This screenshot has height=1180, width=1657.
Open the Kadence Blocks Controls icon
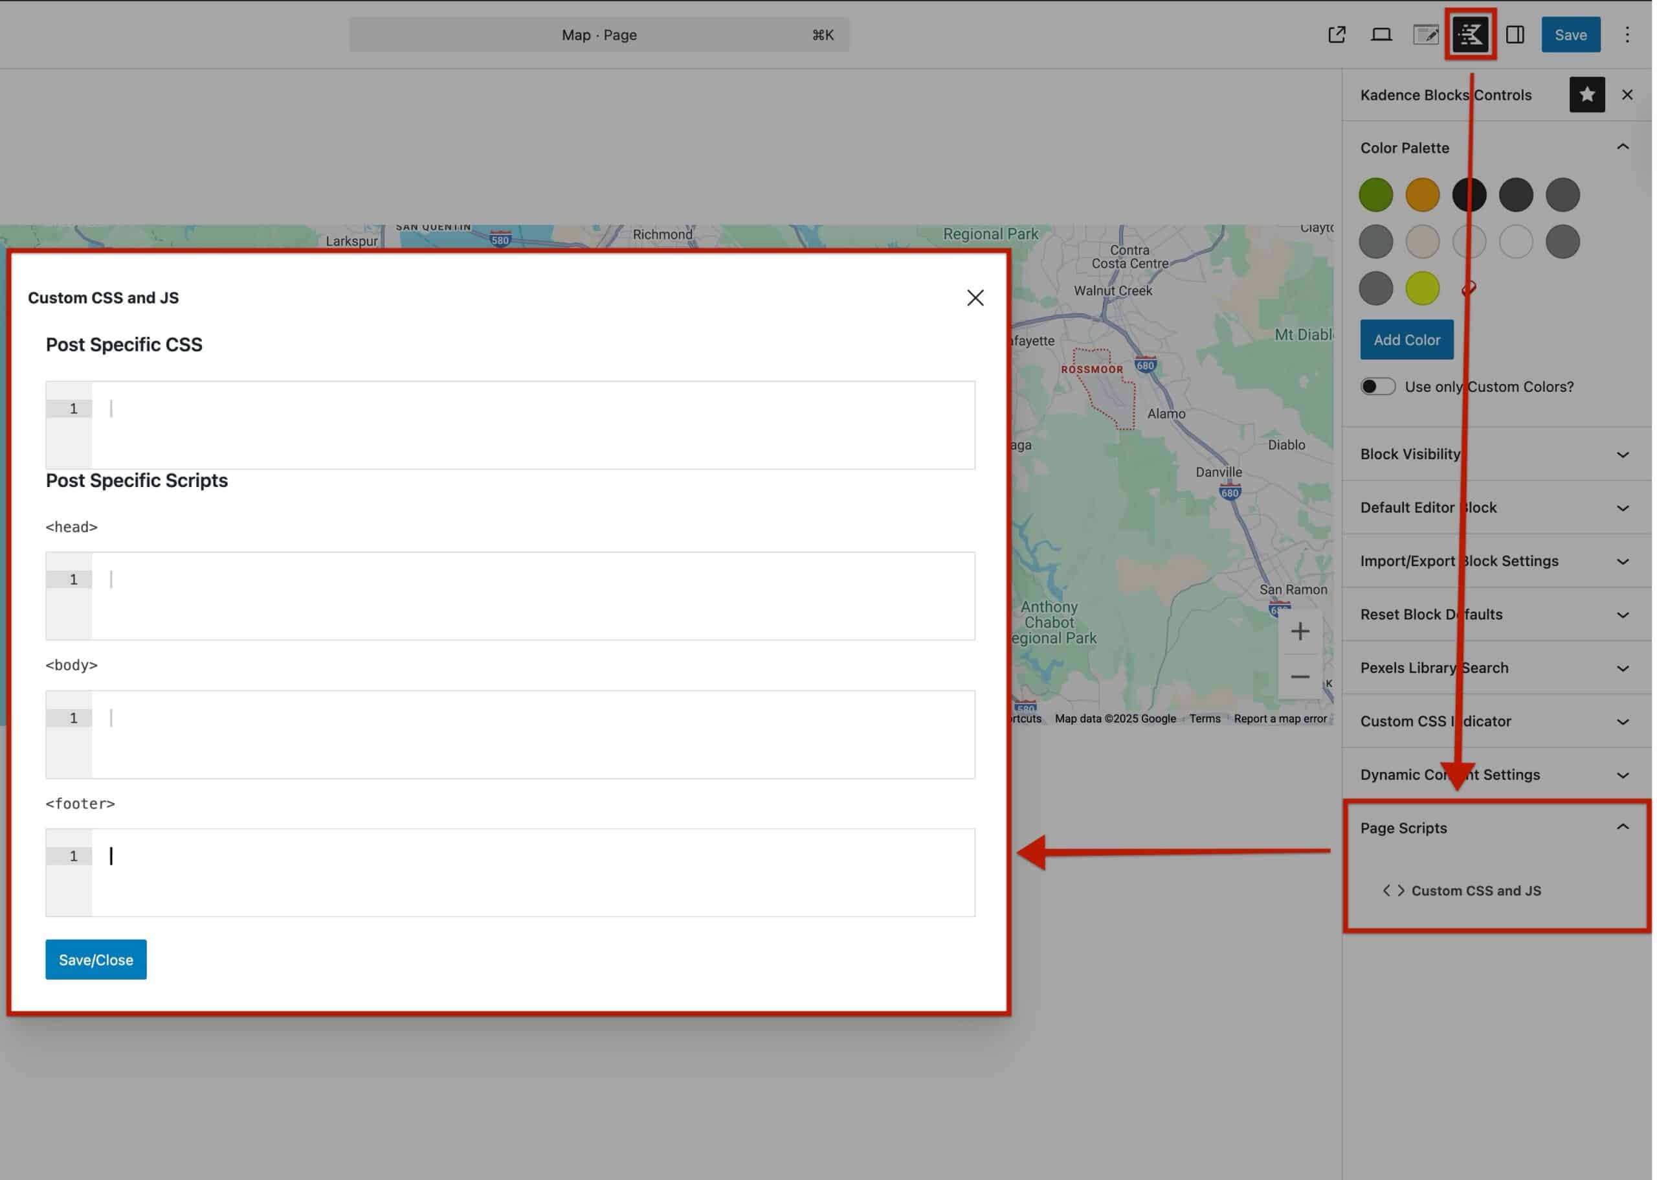1471,34
